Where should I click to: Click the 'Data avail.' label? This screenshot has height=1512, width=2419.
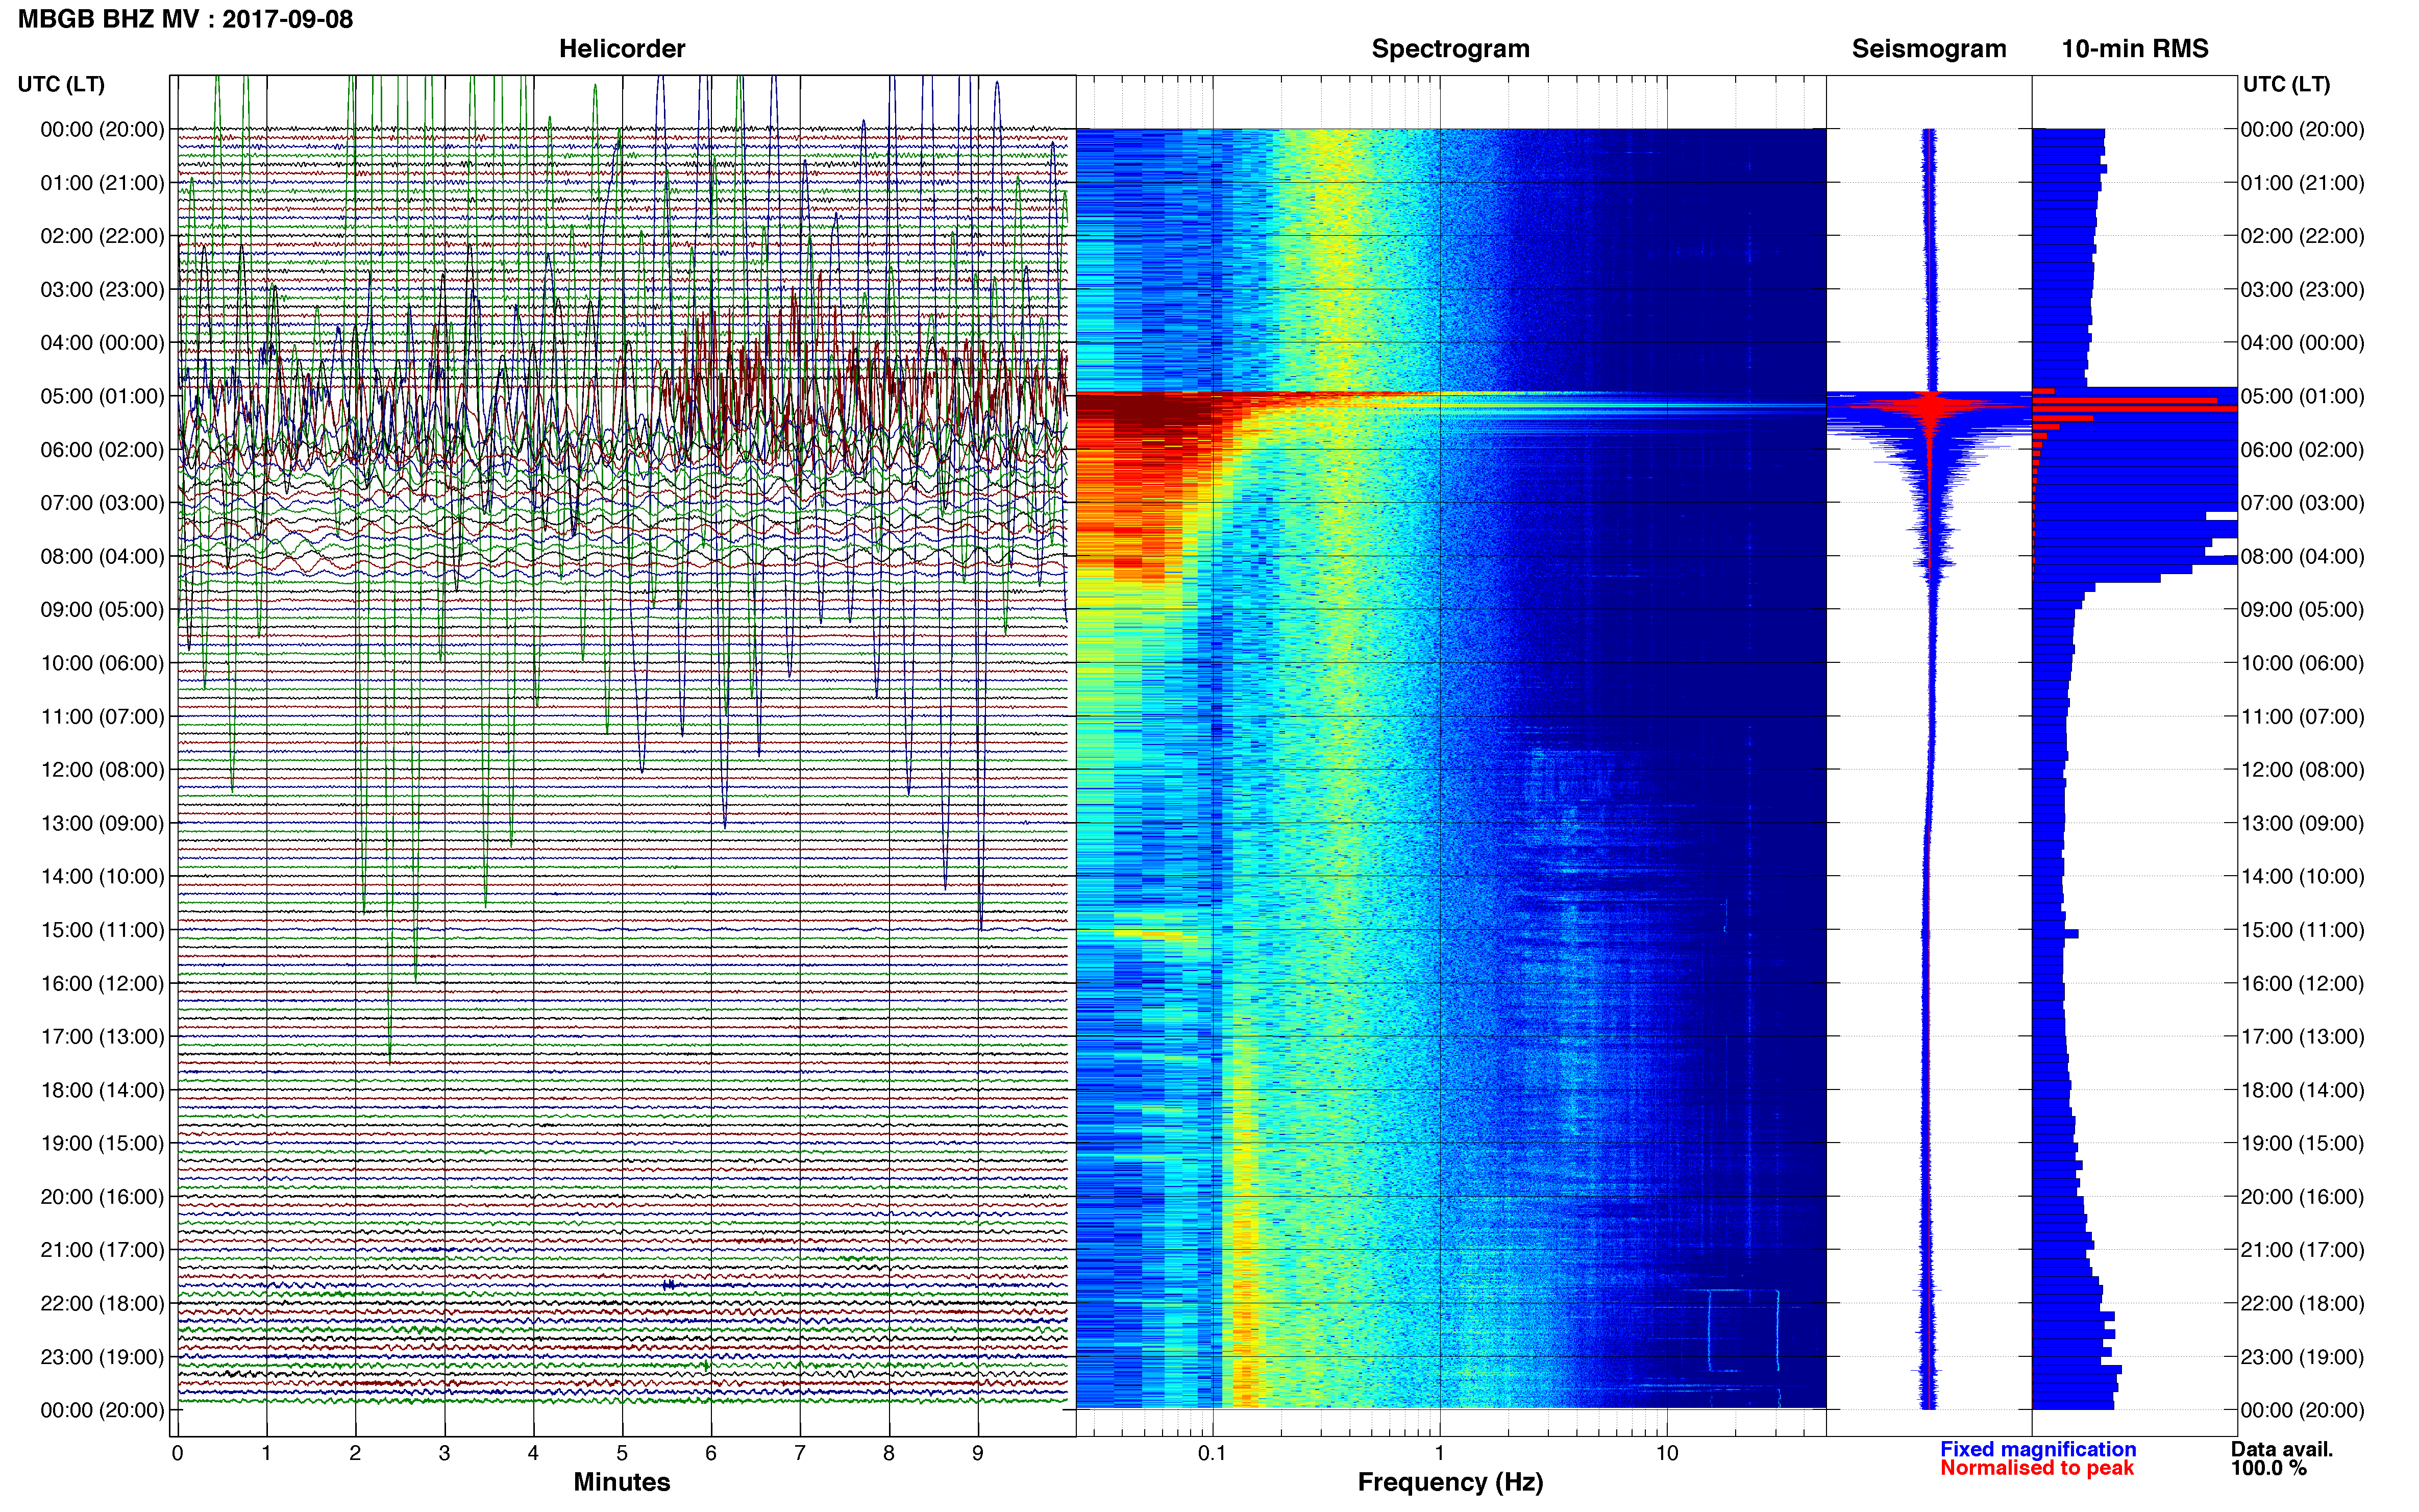coord(2282,1449)
